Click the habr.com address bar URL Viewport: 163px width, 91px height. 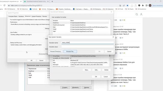coord(26,6)
